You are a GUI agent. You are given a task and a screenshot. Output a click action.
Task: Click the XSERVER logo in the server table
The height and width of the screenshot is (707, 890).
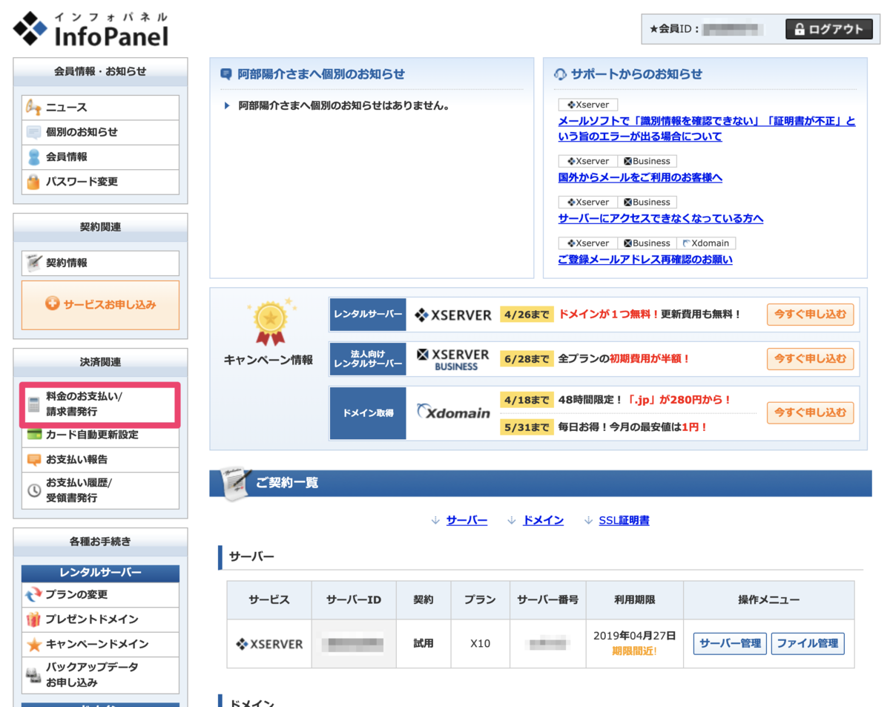[269, 644]
